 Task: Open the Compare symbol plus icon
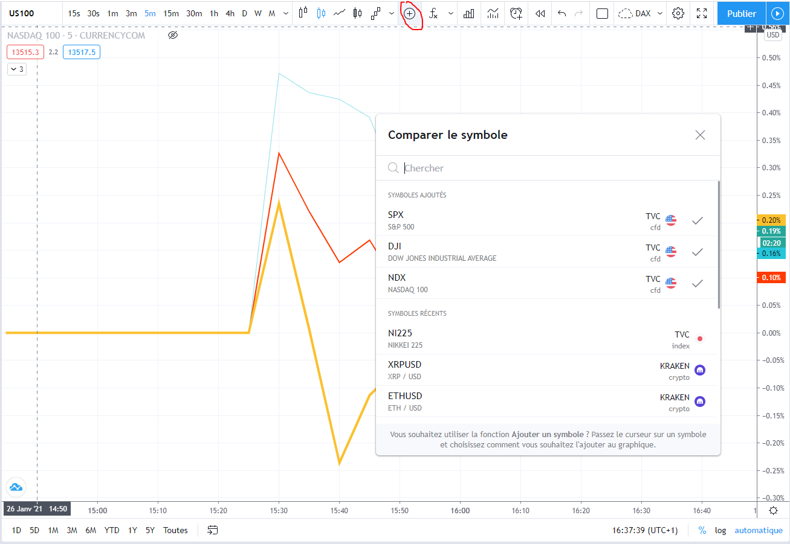pos(410,13)
